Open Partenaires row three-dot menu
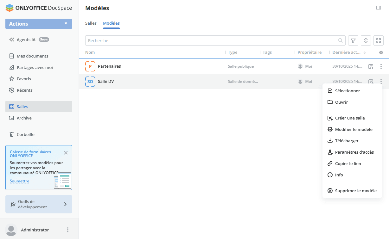 381,66
